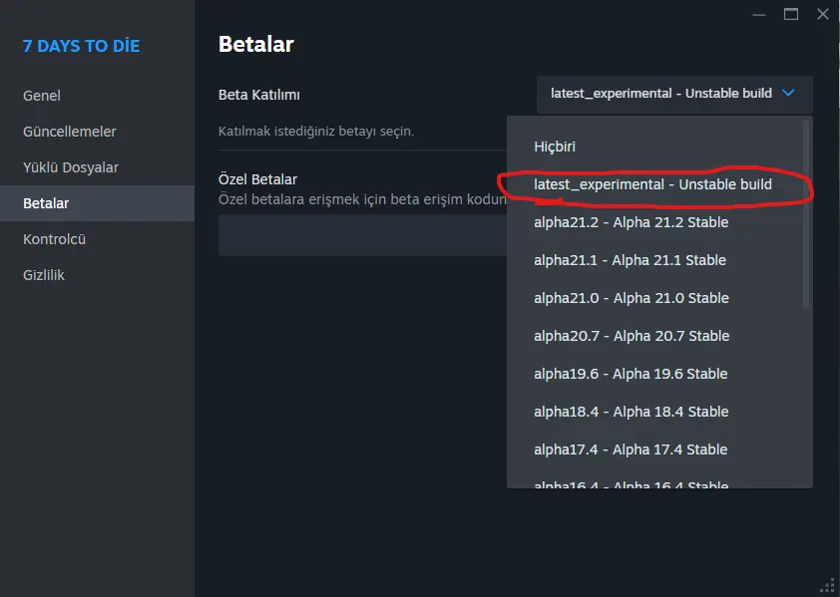Choose alpha21.0 - Alpha 21.0 Stable

(654, 298)
